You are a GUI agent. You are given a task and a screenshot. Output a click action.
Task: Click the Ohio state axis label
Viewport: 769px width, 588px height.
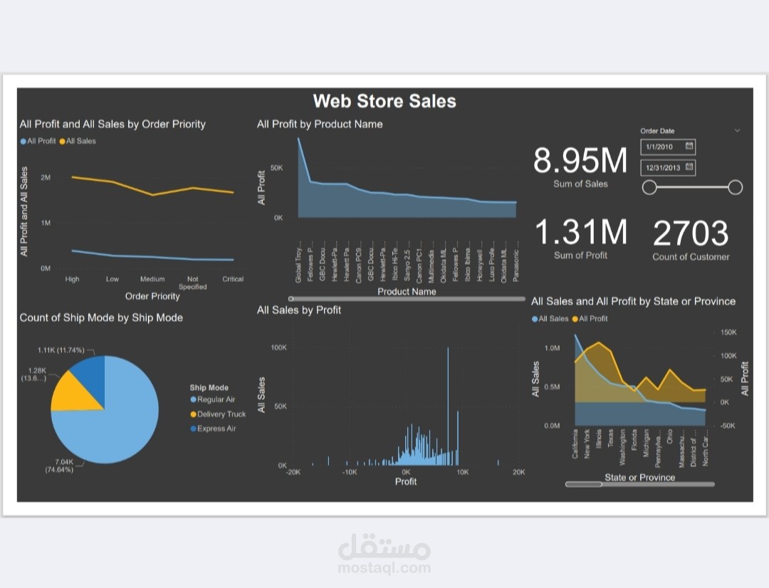670,437
